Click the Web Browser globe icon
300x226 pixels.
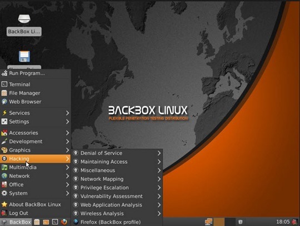coord(4,102)
